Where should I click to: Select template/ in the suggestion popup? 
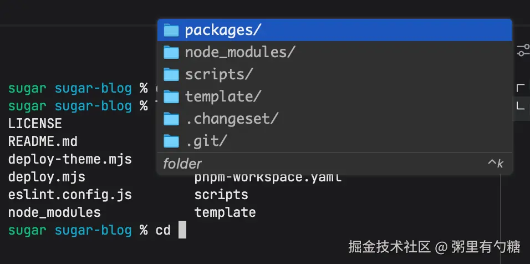[223, 97]
